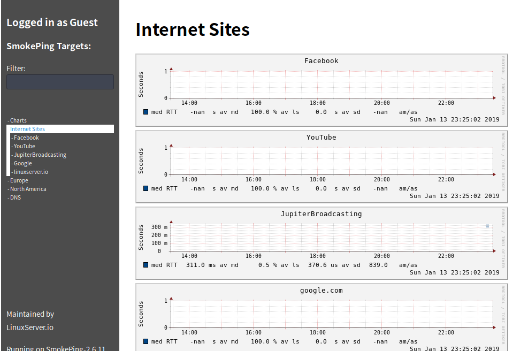Click inside the Filter input field

click(x=59, y=81)
